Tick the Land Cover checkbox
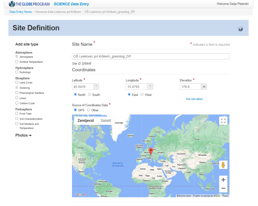 point(17,83)
